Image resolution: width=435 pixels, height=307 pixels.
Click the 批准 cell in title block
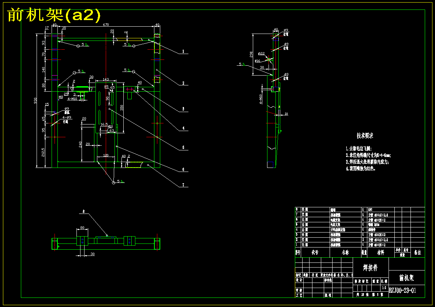pos(328,295)
